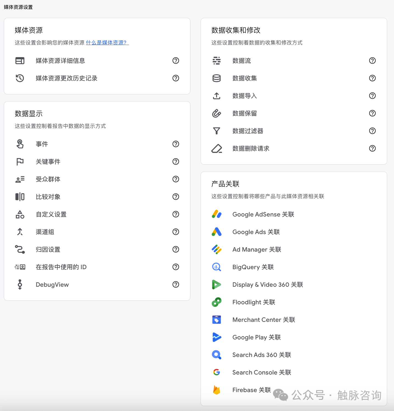Click the BigQuery 关联 icon

[216, 267]
